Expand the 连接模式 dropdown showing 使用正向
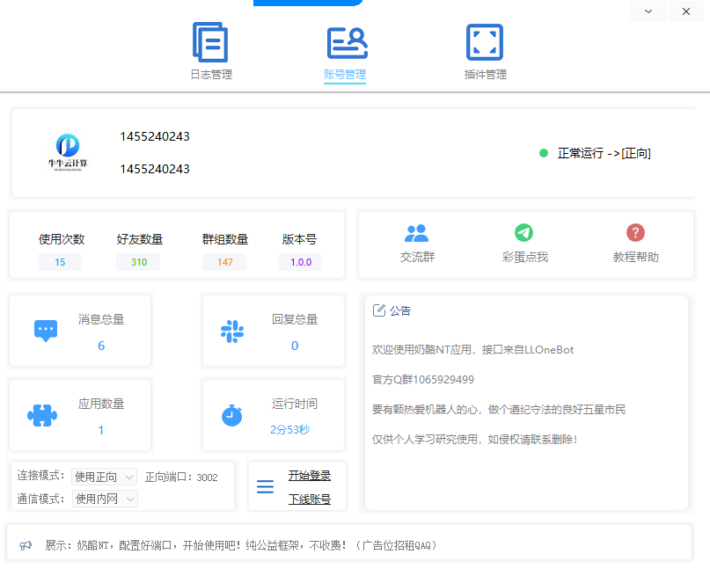This screenshot has height=576, width=710. click(104, 477)
